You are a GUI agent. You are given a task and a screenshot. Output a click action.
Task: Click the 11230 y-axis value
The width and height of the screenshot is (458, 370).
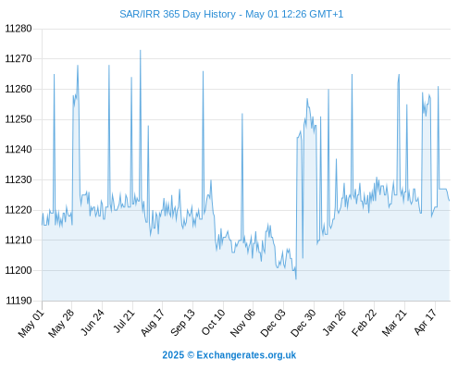pos(19,179)
